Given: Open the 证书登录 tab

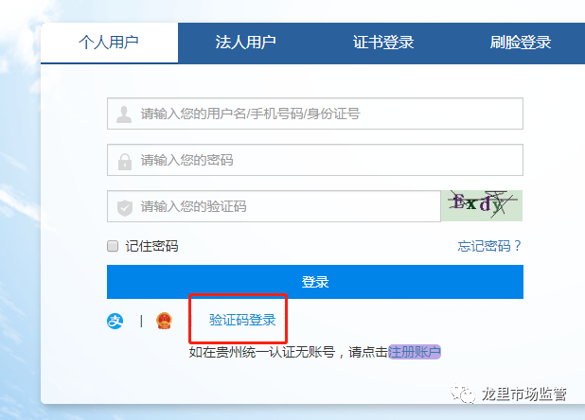Looking at the screenshot, I should [383, 43].
